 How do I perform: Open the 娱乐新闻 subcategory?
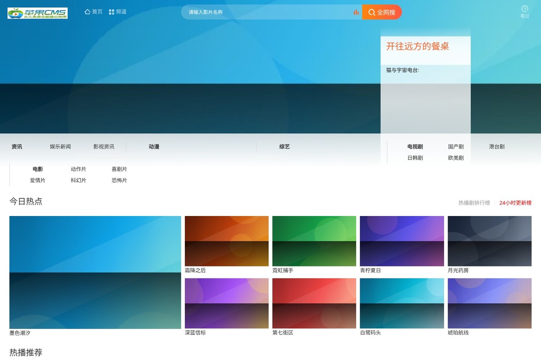(60, 147)
